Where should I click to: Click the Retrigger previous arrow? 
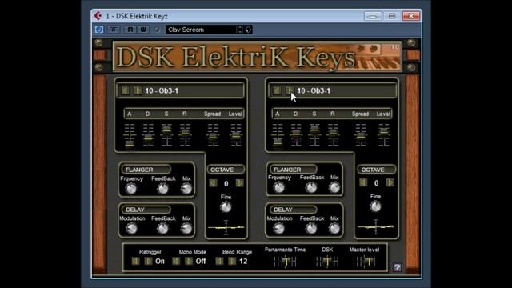click(135, 261)
